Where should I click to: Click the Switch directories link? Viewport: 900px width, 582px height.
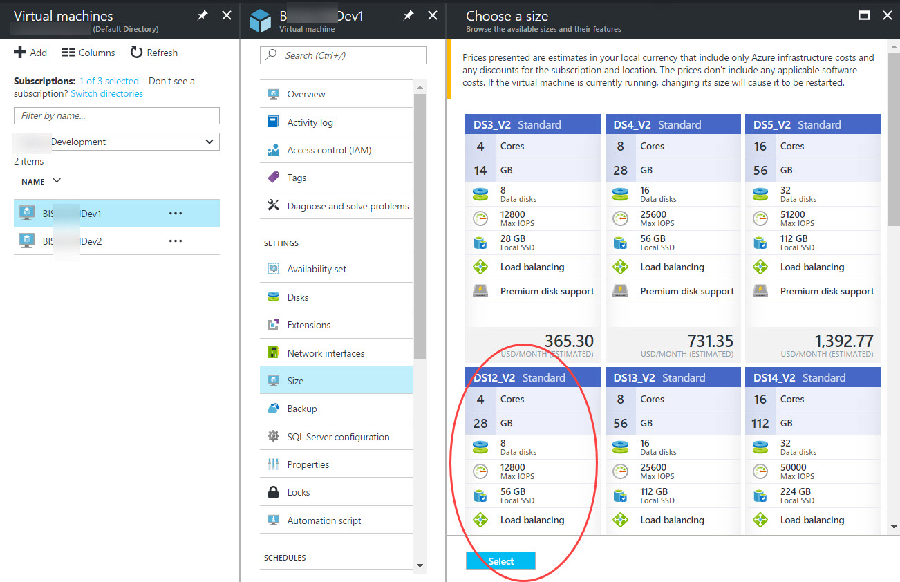[x=106, y=93]
